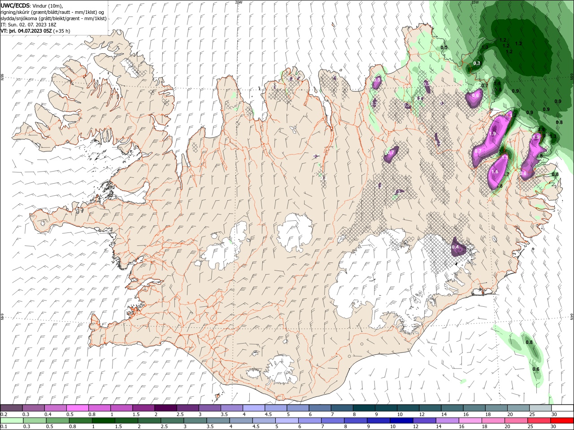Click the 0.6 value in the southeast offshore rain band
The height and width of the screenshot is (430, 574).
pyautogui.click(x=536, y=369)
